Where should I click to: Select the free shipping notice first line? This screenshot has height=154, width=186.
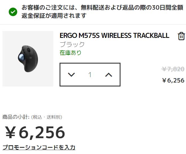pos(102,8)
